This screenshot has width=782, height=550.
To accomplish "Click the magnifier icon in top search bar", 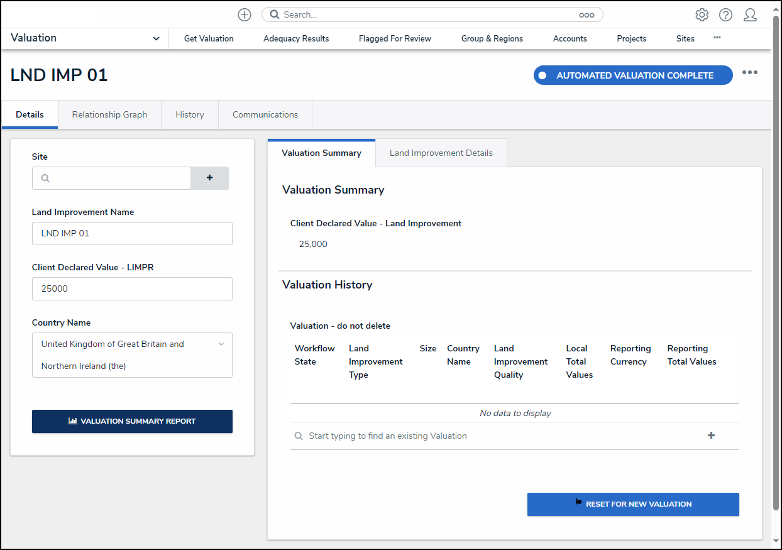I will 275,14.
